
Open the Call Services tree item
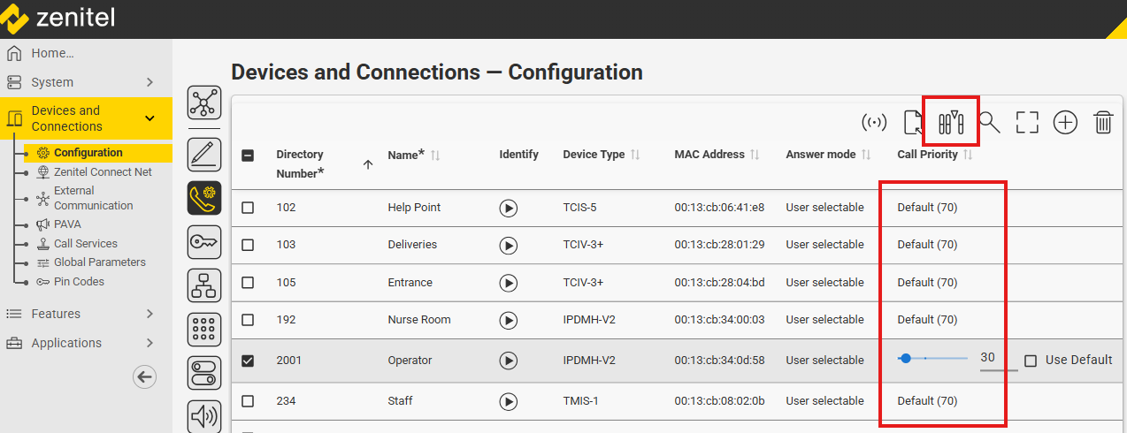point(85,244)
